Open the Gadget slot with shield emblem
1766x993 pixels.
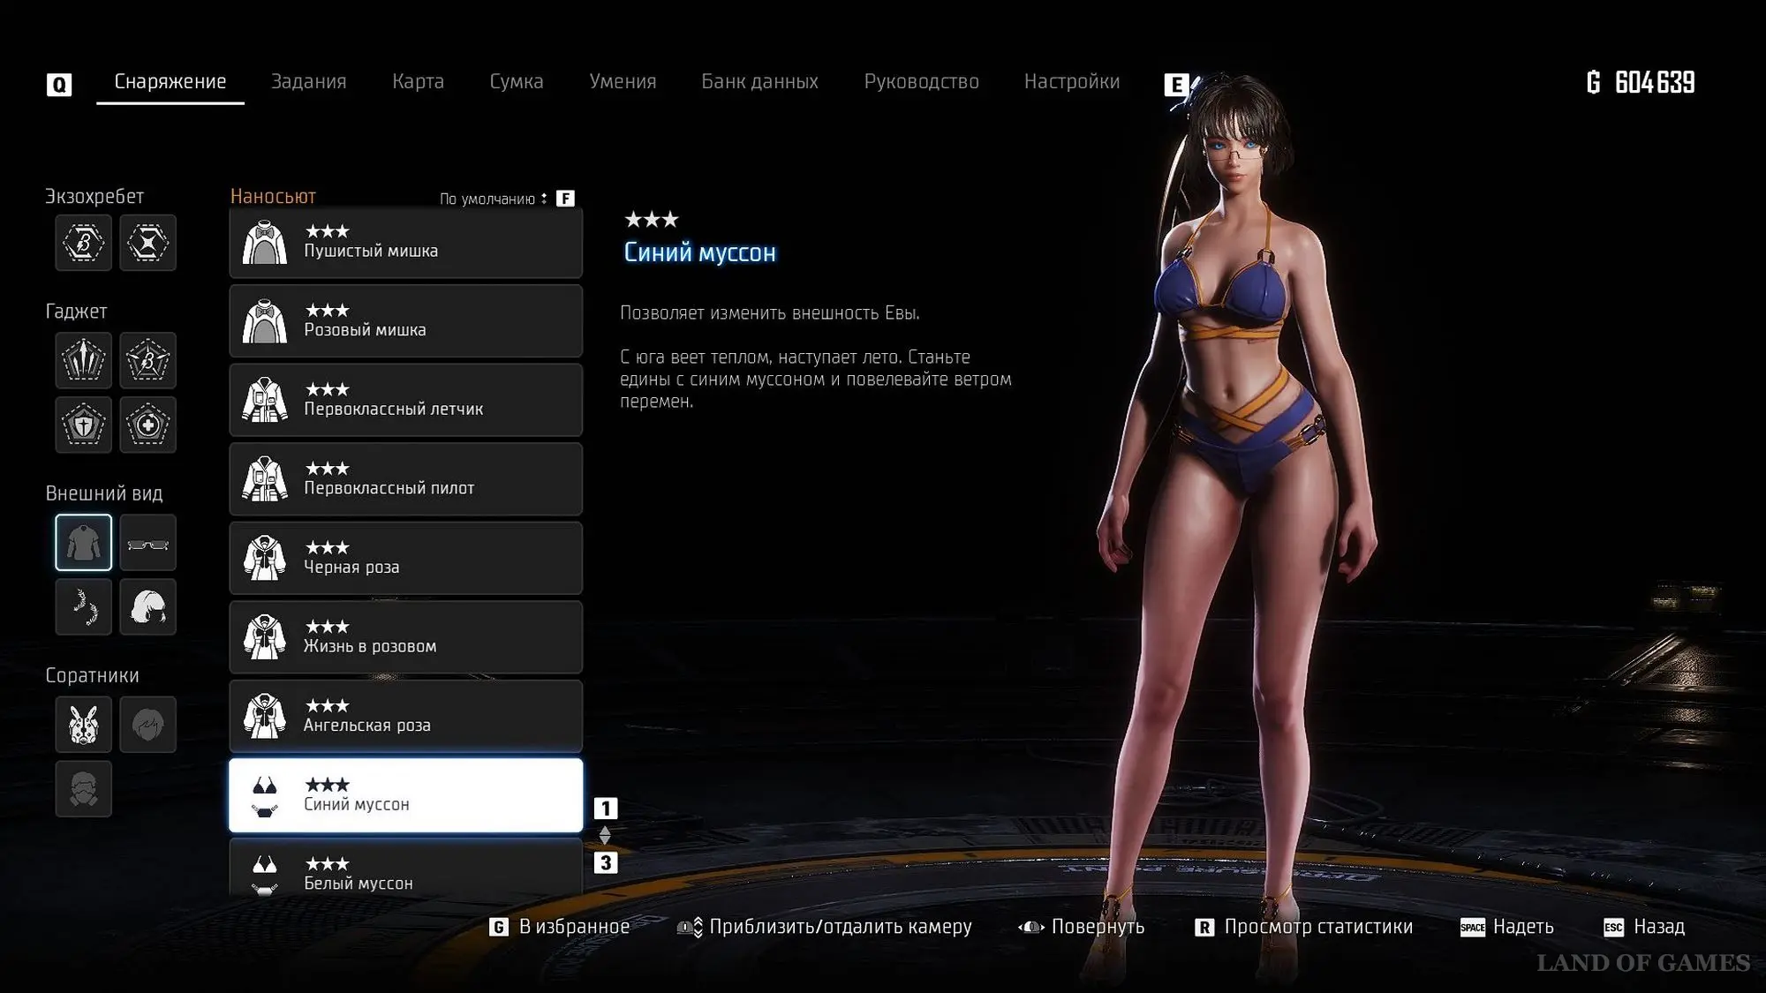click(84, 425)
